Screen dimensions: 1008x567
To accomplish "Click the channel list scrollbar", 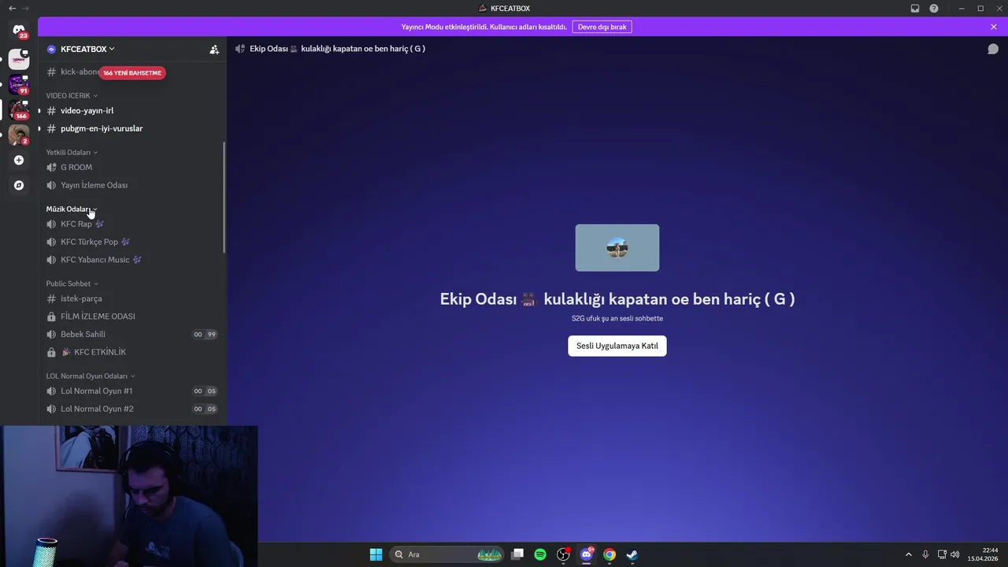I will tap(224, 197).
